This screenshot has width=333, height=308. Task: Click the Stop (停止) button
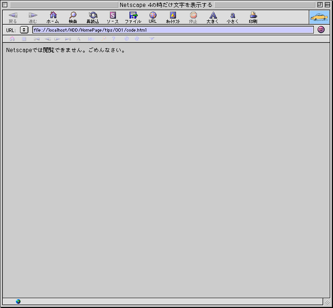193,18
